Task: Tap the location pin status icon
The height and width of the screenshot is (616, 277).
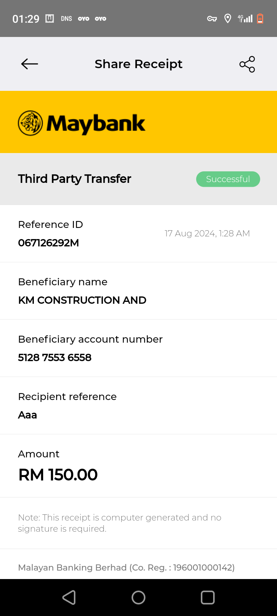Action: point(228,18)
